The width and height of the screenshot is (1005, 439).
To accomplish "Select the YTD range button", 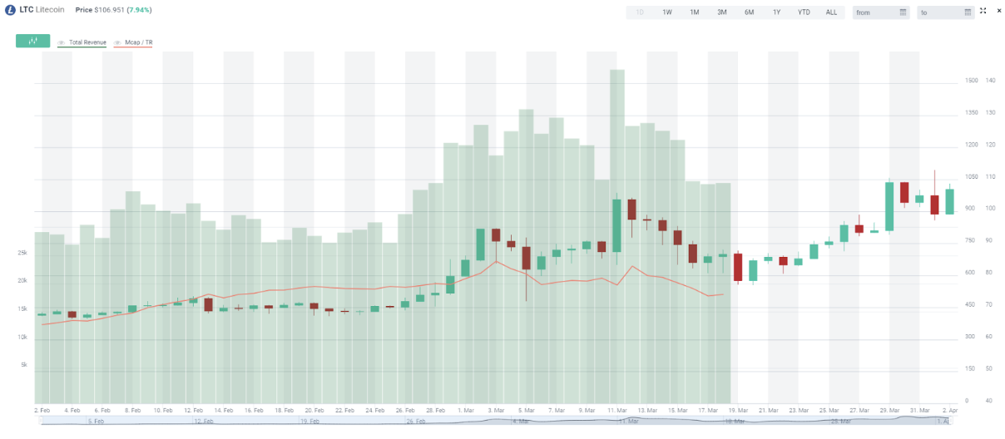I will tap(804, 12).
